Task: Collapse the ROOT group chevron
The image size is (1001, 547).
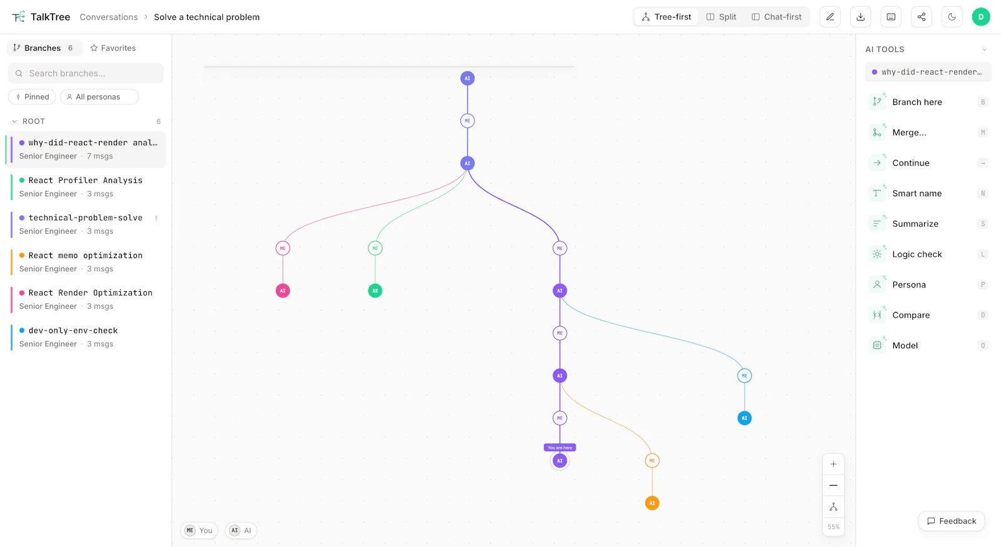Action: (x=14, y=121)
